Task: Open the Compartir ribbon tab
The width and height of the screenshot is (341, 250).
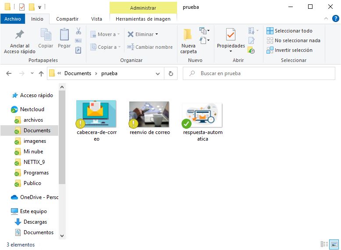Action: tap(67, 19)
